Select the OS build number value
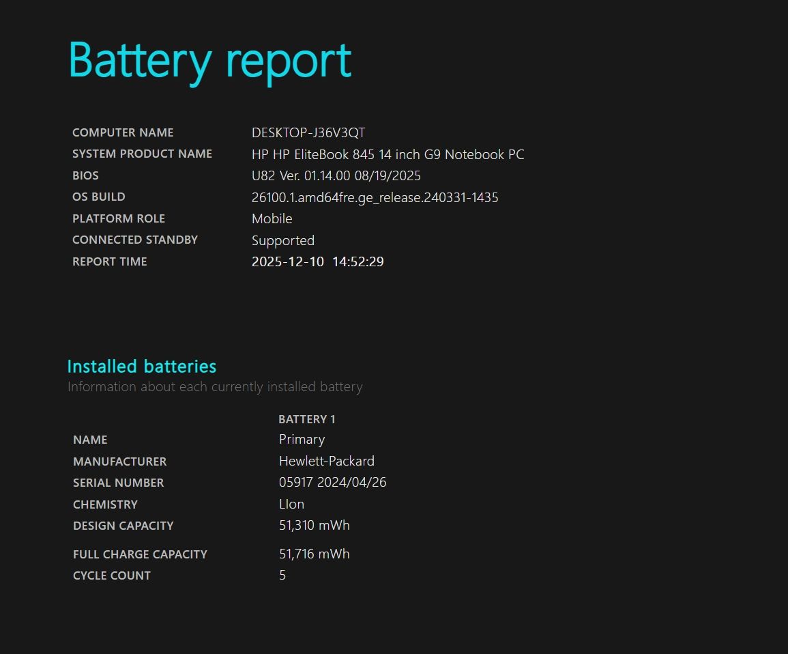 pos(375,197)
